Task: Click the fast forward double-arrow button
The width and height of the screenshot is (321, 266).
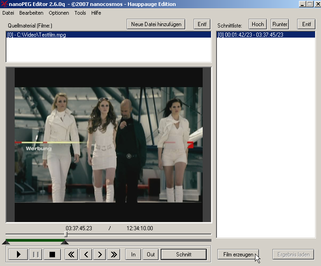Action: click(114, 255)
